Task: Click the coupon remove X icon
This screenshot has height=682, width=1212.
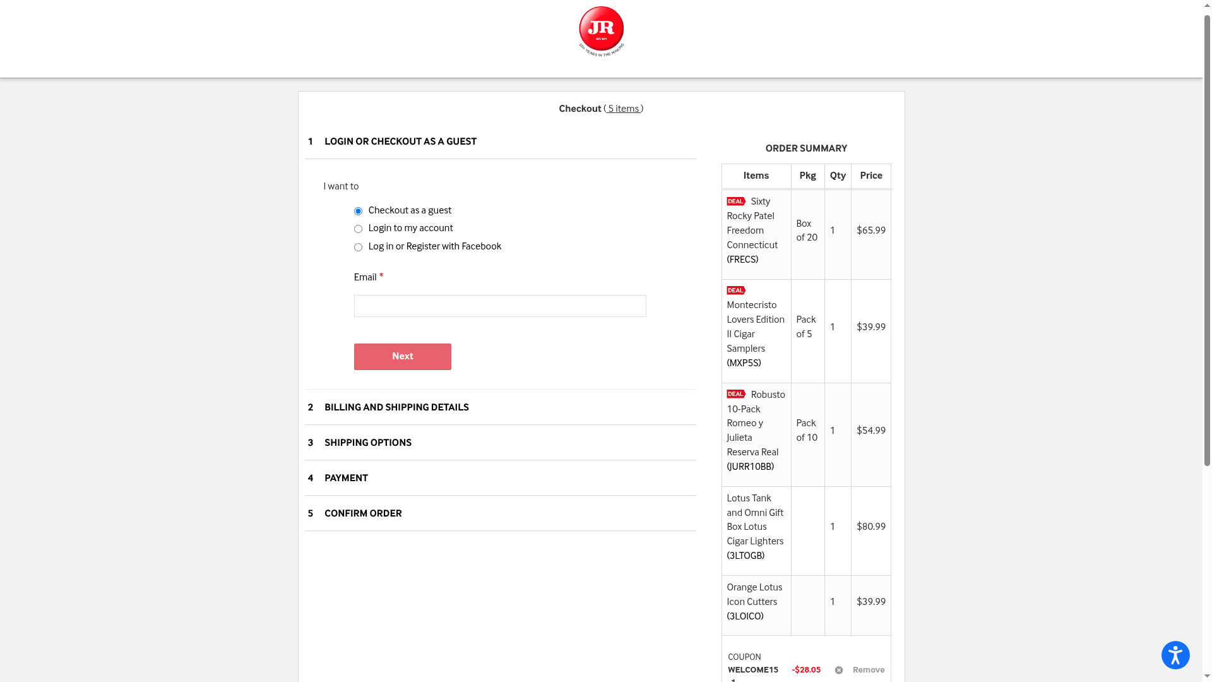Action: click(838, 670)
